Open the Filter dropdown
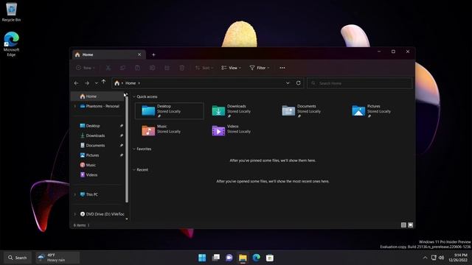 click(x=260, y=68)
